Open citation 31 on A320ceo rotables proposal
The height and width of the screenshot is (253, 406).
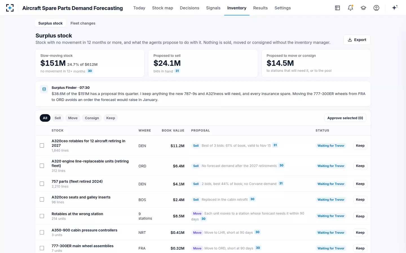coord(275,145)
